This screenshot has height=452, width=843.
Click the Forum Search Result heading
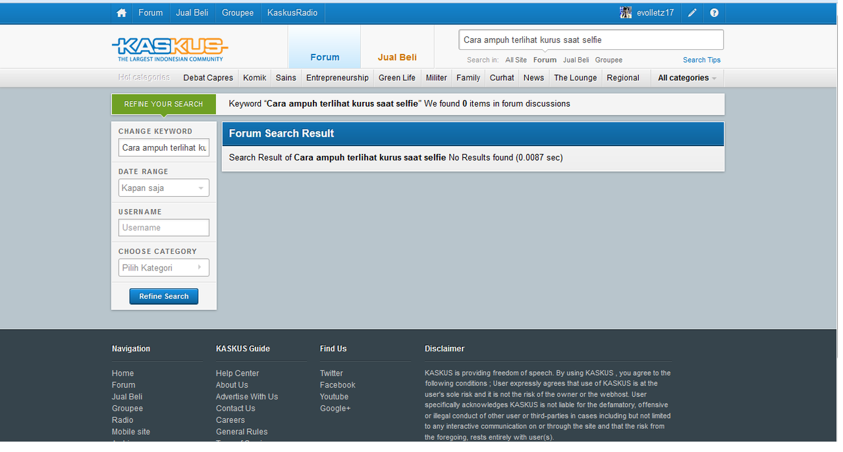281,134
